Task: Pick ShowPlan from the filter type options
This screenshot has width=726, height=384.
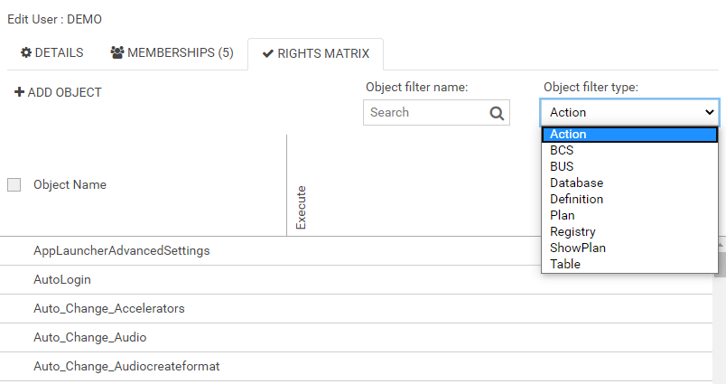Action: [577, 248]
